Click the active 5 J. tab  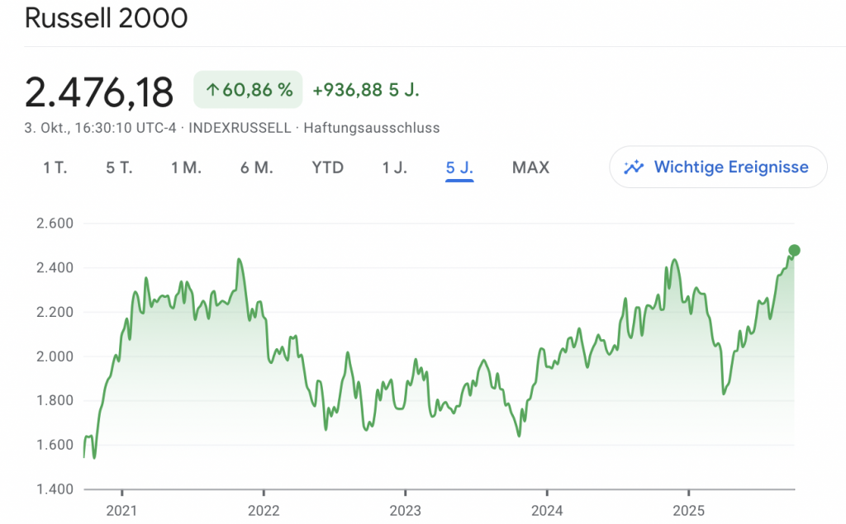pyautogui.click(x=459, y=168)
